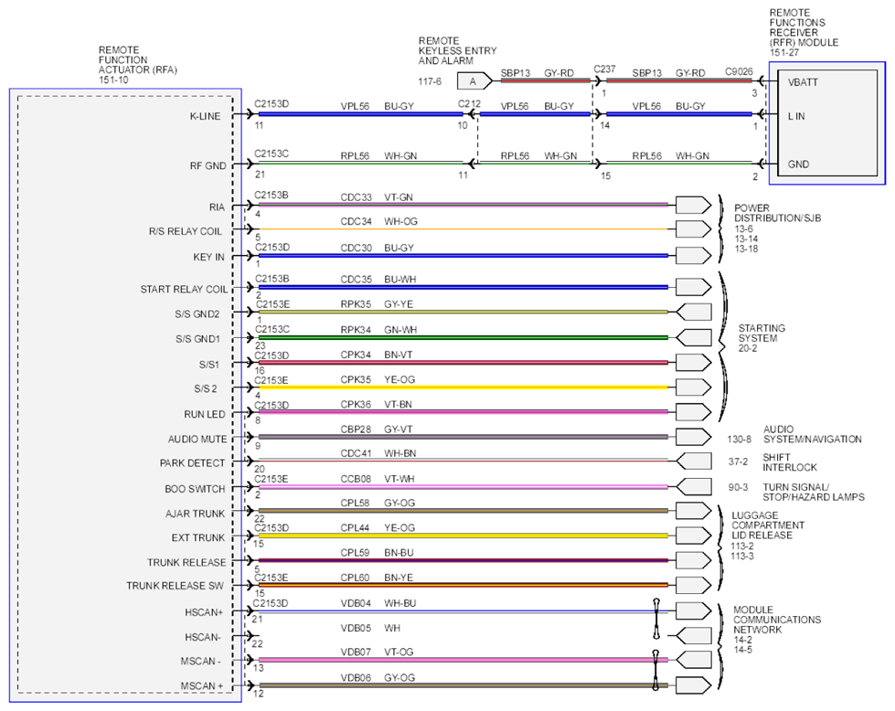The width and height of the screenshot is (895, 711).
Task: Open Module Communications Network 14-2 reference
Action: pyautogui.click(x=742, y=640)
